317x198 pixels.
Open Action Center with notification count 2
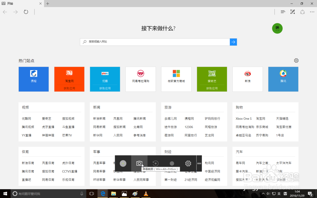coord(310,193)
